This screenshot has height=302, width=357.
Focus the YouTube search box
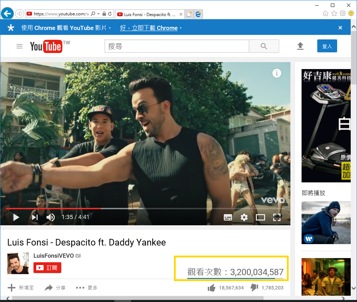tap(177, 46)
